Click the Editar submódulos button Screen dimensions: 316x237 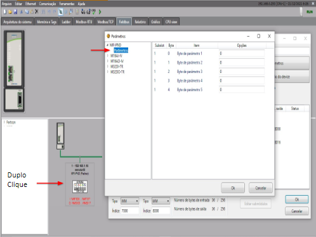(x=256, y=203)
